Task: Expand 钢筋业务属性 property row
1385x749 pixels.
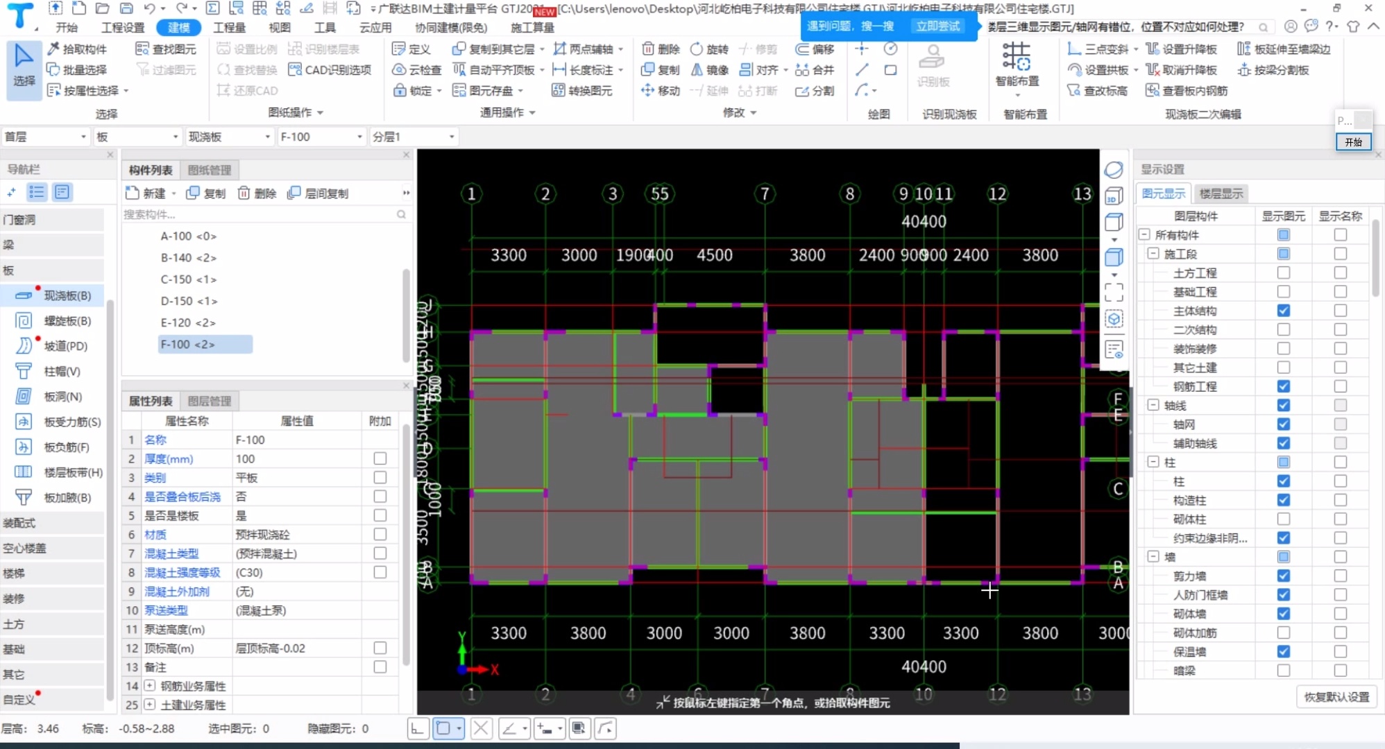Action: point(150,686)
